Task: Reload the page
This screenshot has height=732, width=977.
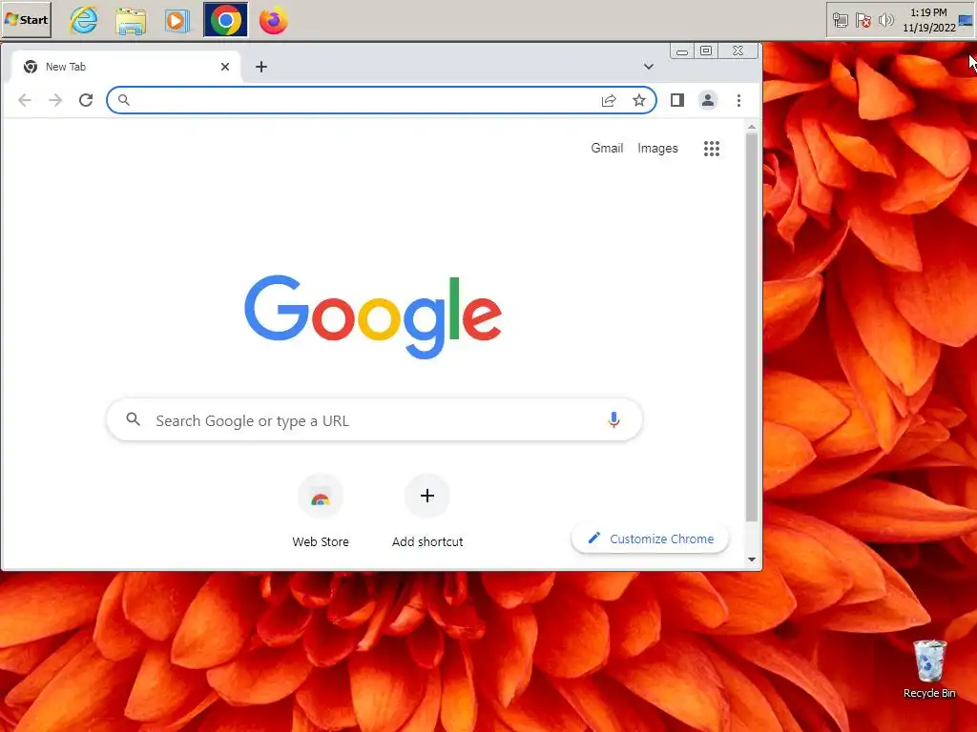Action: point(86,100)
